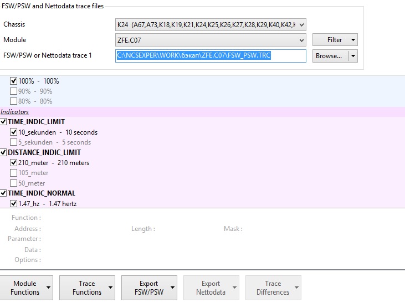Click the Filter button

(335, 40)
